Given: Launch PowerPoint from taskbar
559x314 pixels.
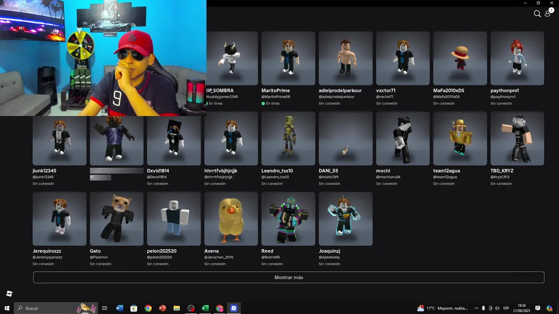Looking at the screenshot, I should click(x=162, y=308).
